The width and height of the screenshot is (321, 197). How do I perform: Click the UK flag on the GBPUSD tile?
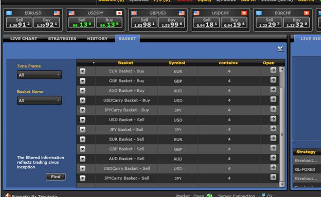click(134, 13)
